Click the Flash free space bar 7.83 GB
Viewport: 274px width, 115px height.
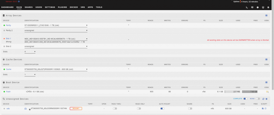point(250,92)
